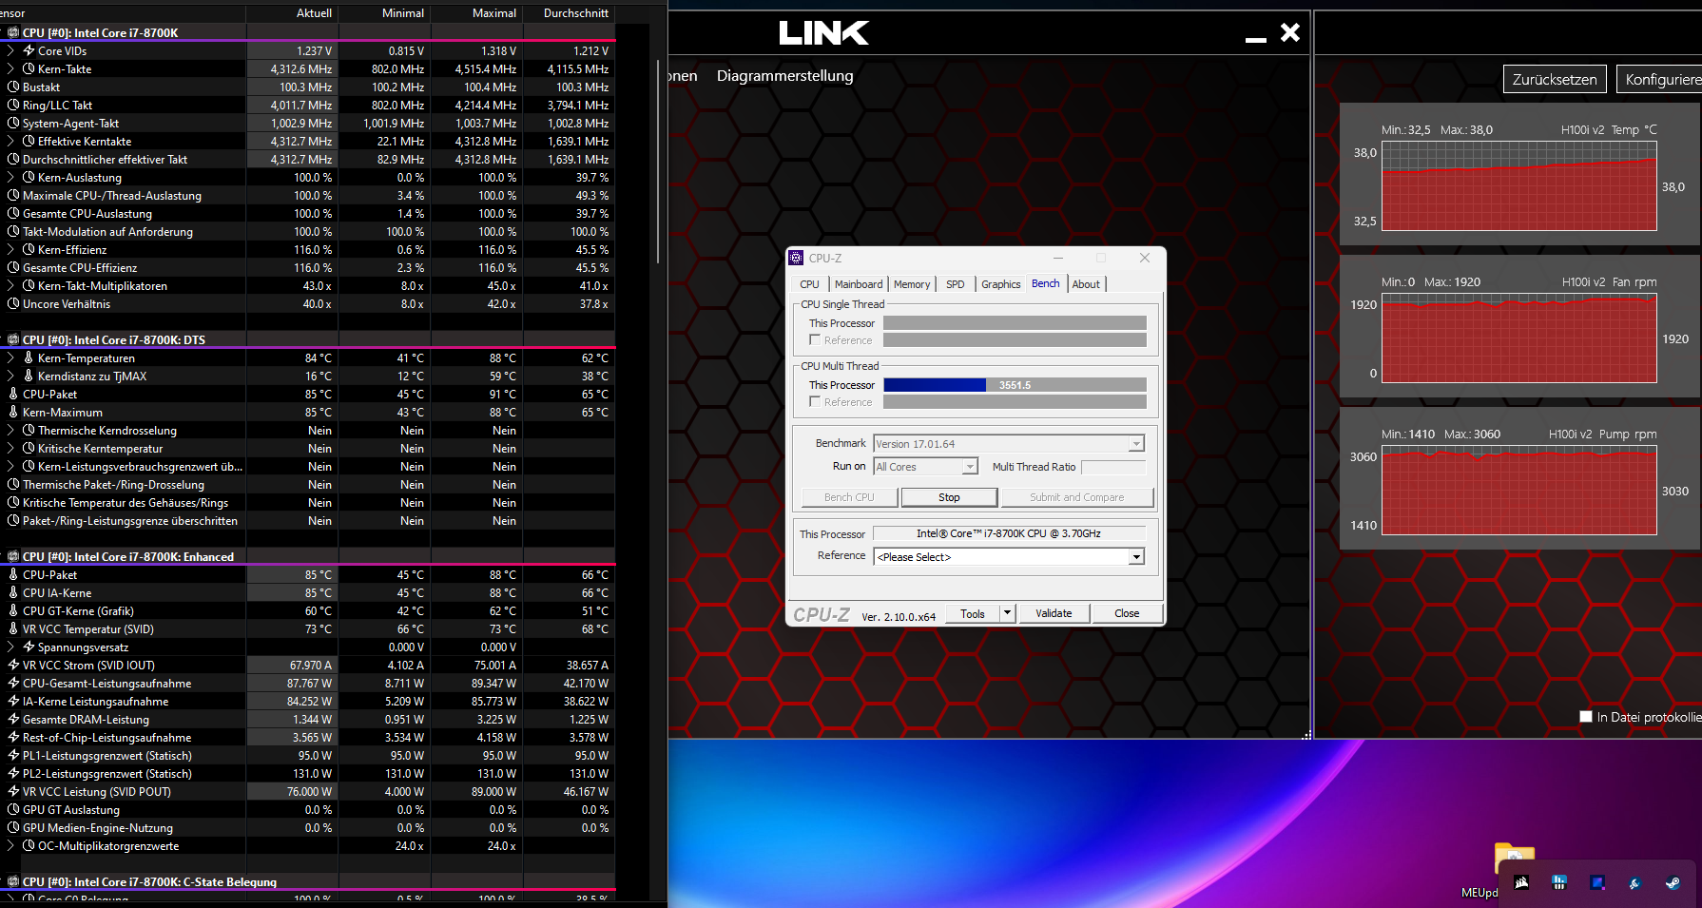Click the thermometer icon beside CPU GT-Kerne

13,610
